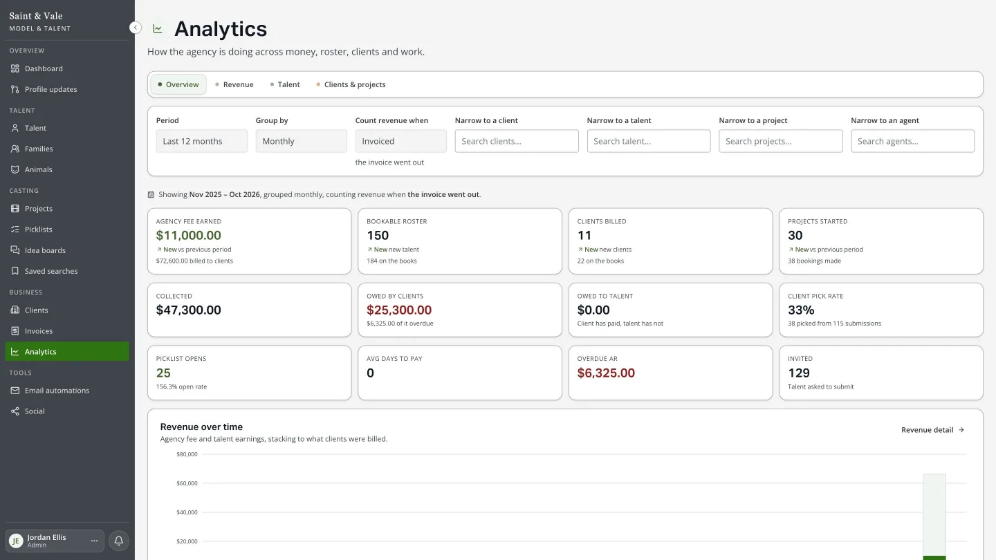This screenshot has width=996, height=560.
Task: Click the Clients building icon
Action: [15, 310]
